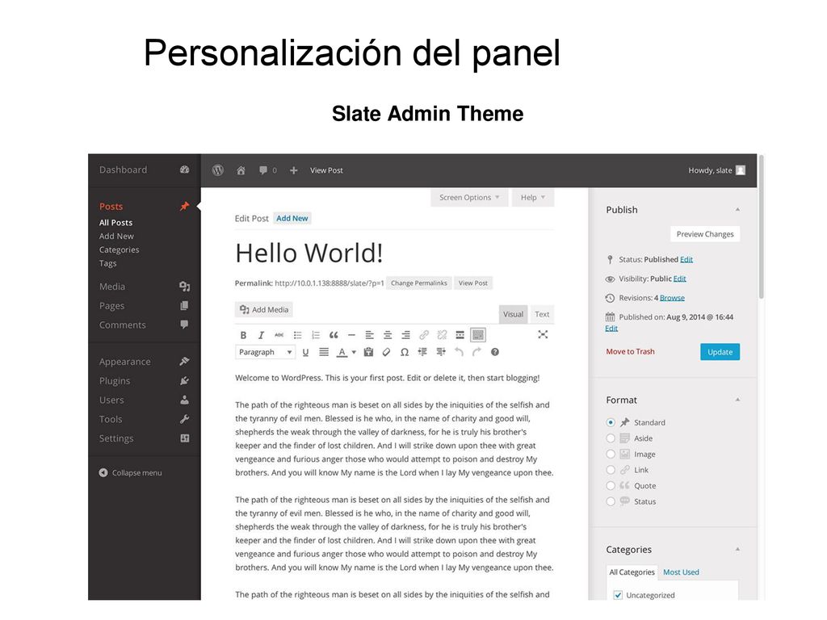Screen dimensions: 827x620
Task: Select the Status post format
Action: point(611,501)
